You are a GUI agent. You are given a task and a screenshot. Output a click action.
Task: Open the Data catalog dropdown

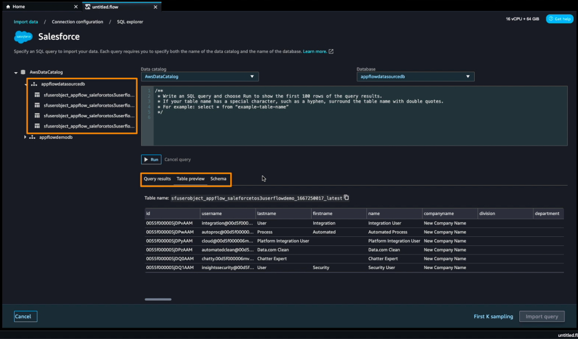(x=199, y=77)
